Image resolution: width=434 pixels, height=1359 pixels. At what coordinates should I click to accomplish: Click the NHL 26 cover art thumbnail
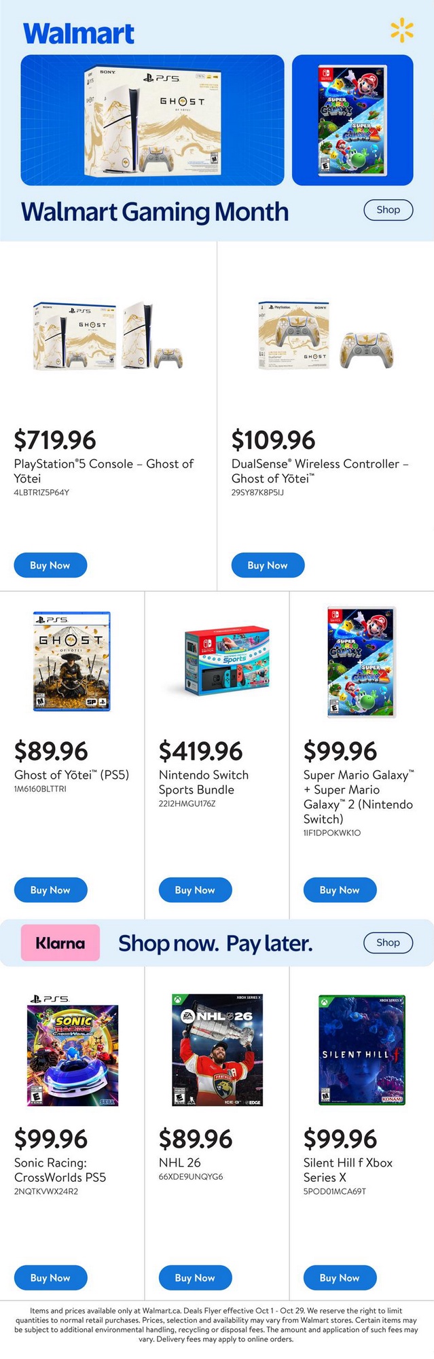click(217, 1051)
